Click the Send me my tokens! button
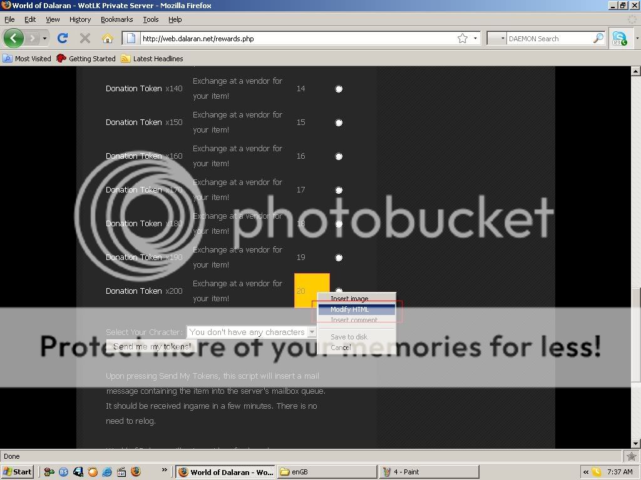The width and height of the screenshot is (641, 480). pos(151,346)
